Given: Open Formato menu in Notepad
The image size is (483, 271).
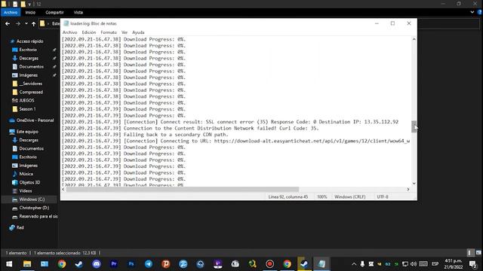Looking at the screenshot, I should 109,32.
